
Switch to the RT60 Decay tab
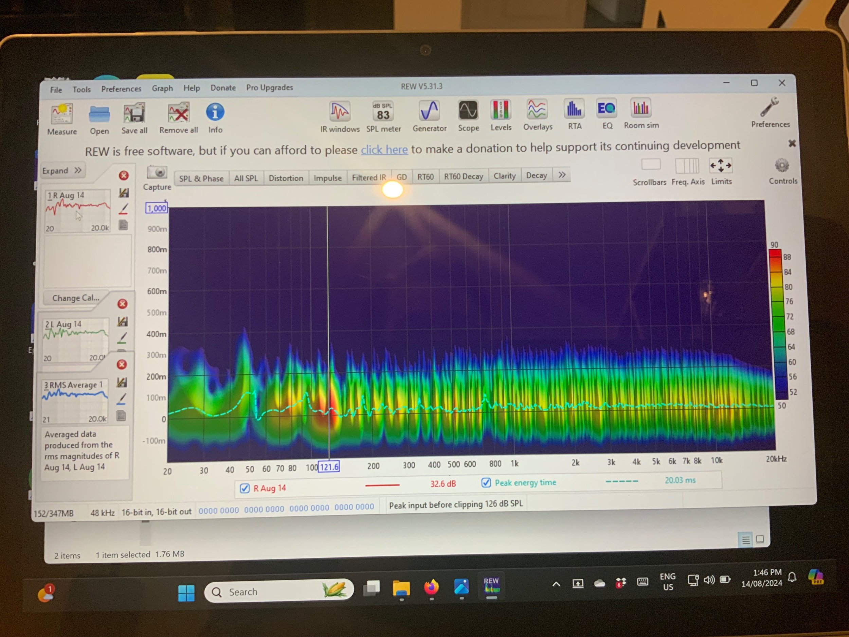click(463, 177)
